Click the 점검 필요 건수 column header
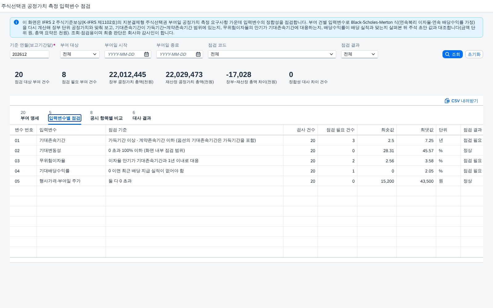 338,130
